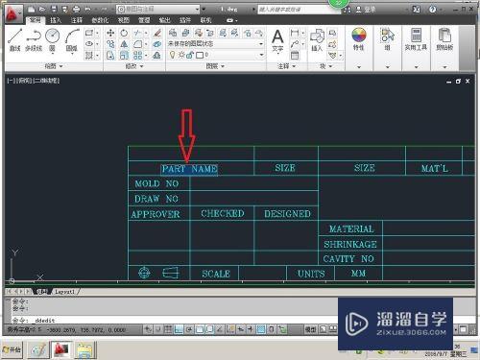Select the Fillet tool icon
480x360 pixels.
137,44
